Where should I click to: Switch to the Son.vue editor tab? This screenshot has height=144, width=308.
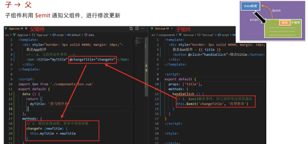(162, 29)
